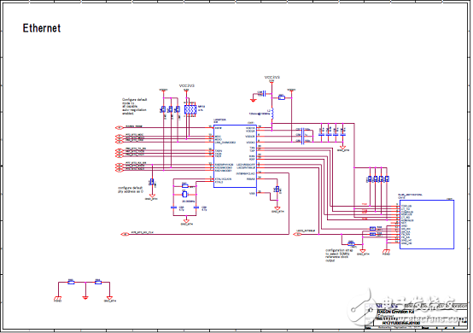Click the top VCC3V3 power label above inductor

(x=272, y=77)
